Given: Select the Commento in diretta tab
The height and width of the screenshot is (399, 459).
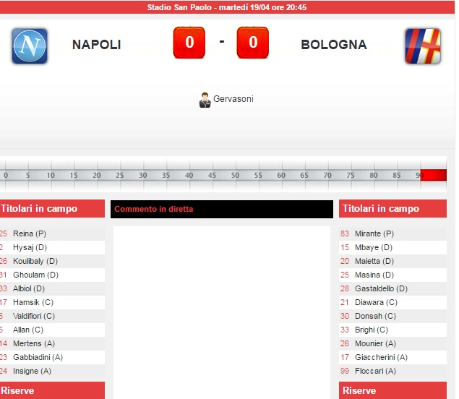Looking at the screenshot, I should click(212, 210).
